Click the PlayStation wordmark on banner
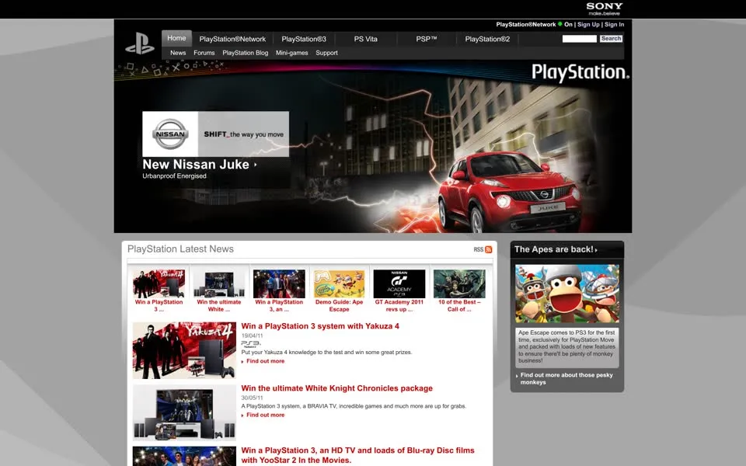This screenshot has width=746, height=466. tap(580, 73)
